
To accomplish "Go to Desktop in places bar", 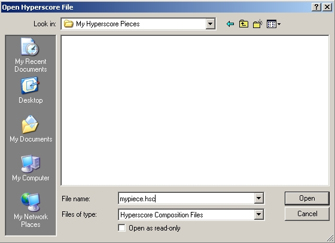I will [31, 90].
